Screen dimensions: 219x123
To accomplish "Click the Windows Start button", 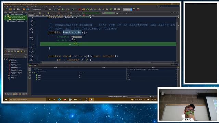I will tap(6, 99).
